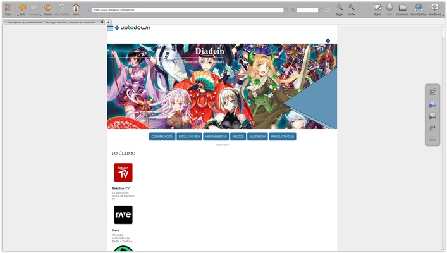Close the Descarga de Apps tab
Image resolution: width=447 pixels, height=253 pixels.
click(x=102, y=22)
